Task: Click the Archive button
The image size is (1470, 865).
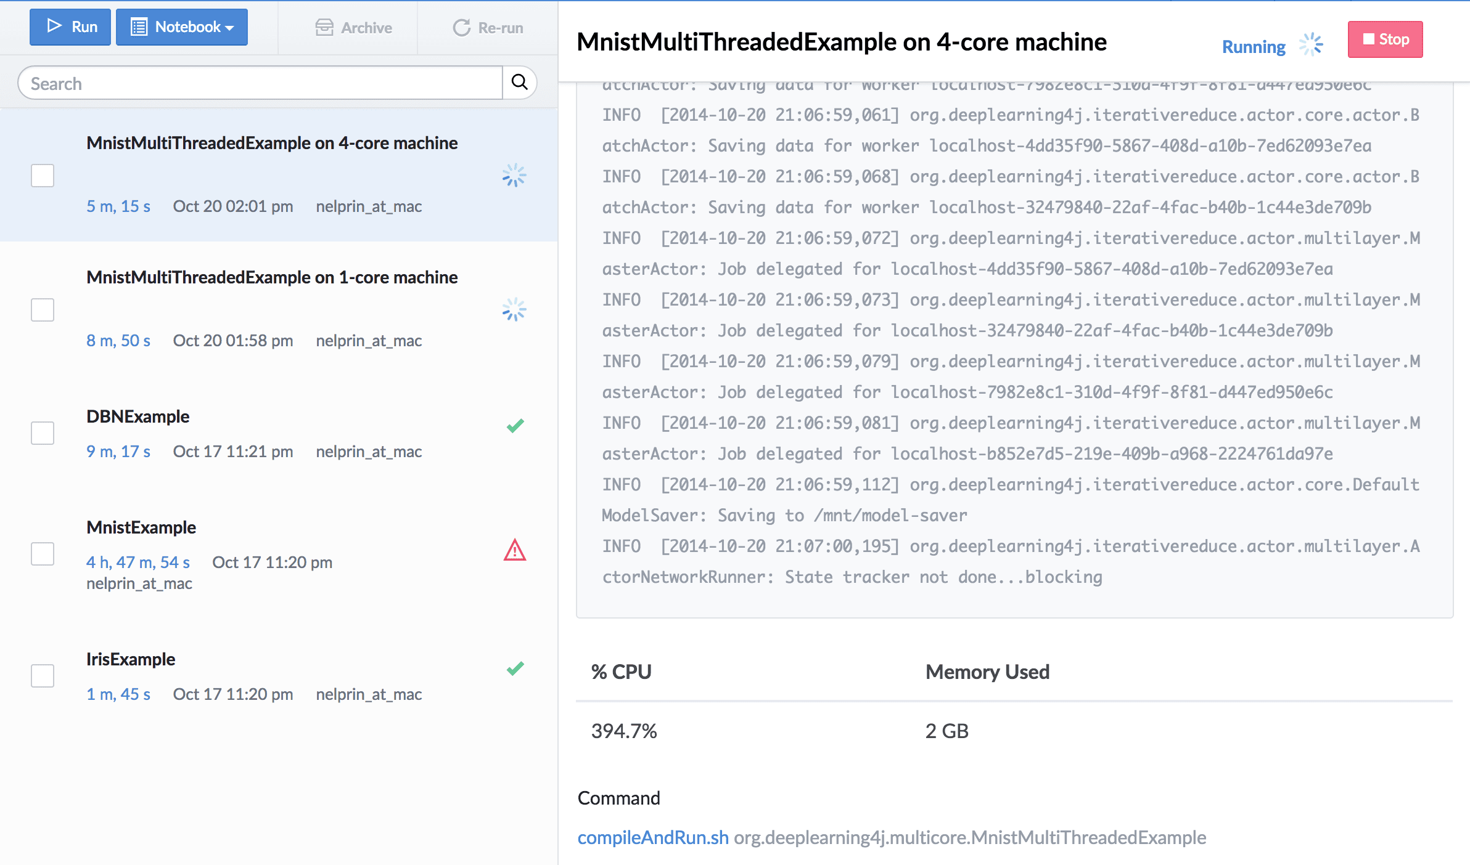Action: 354,28
